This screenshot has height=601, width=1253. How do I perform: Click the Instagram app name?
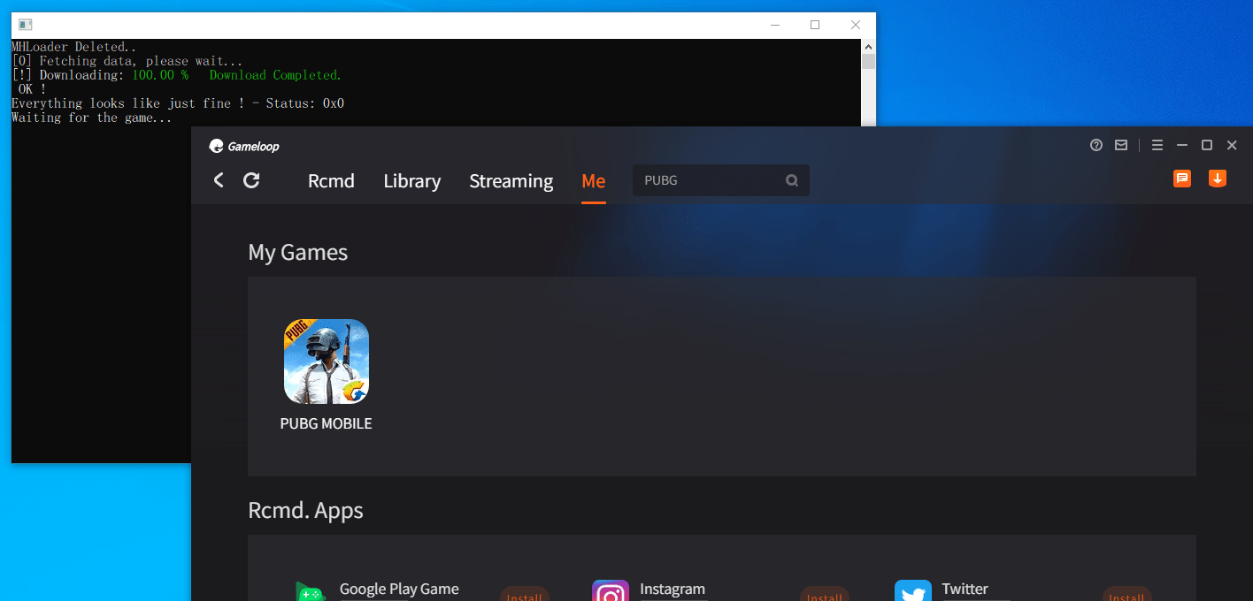point(673,590)
